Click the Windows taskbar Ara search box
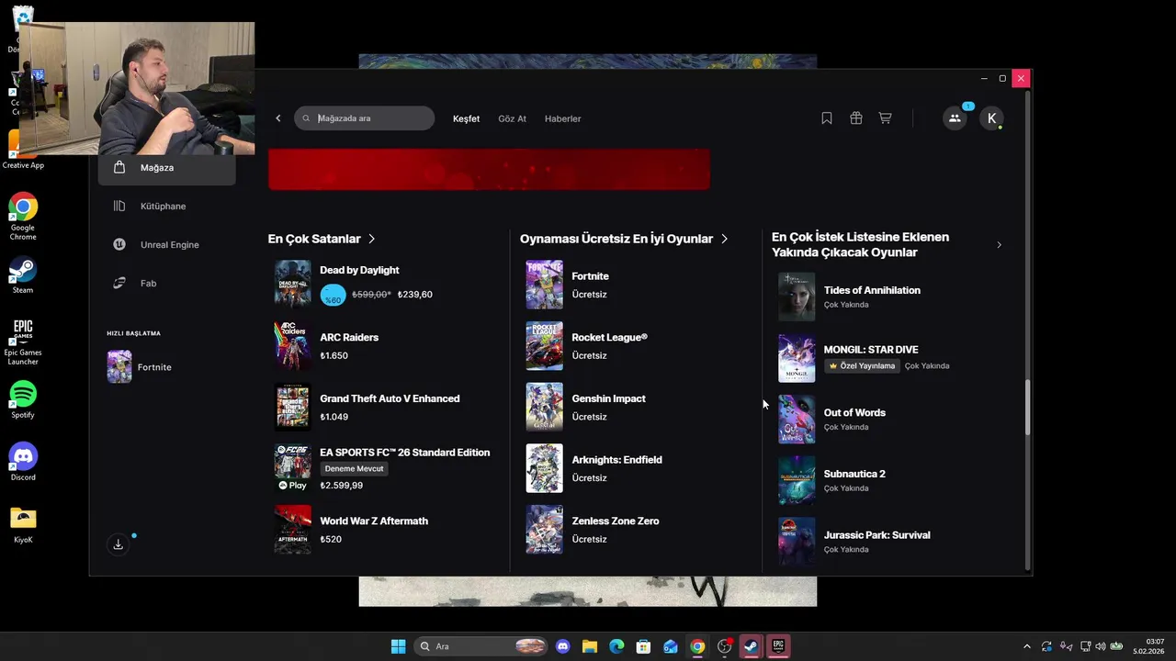 click(481, 646)
